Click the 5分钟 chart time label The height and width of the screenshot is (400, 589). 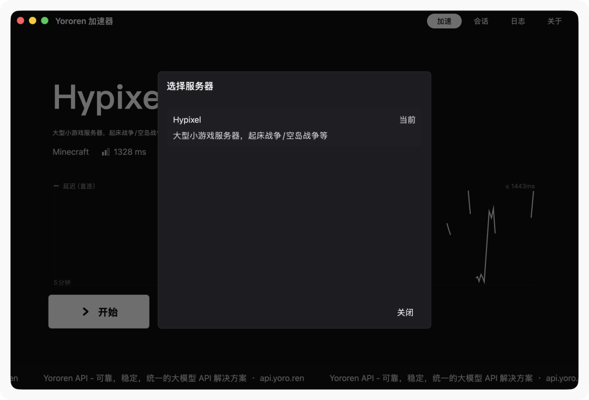click(x=62, y=282)
